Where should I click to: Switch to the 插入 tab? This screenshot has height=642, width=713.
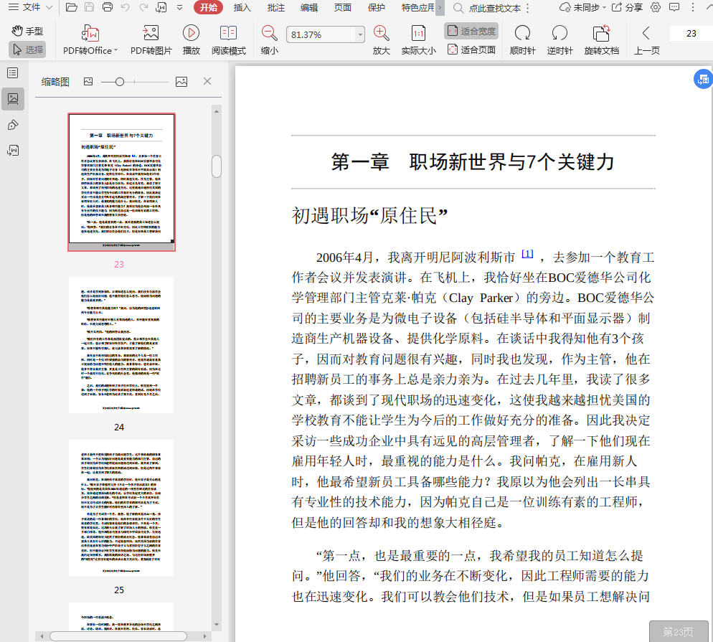tap(242, 8)
